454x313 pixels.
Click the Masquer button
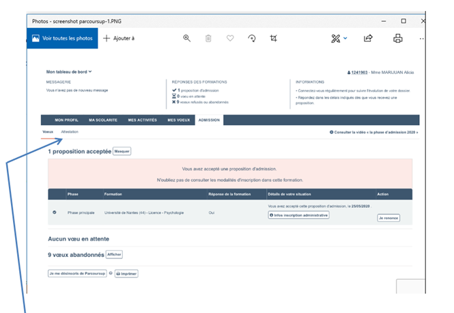122,151
